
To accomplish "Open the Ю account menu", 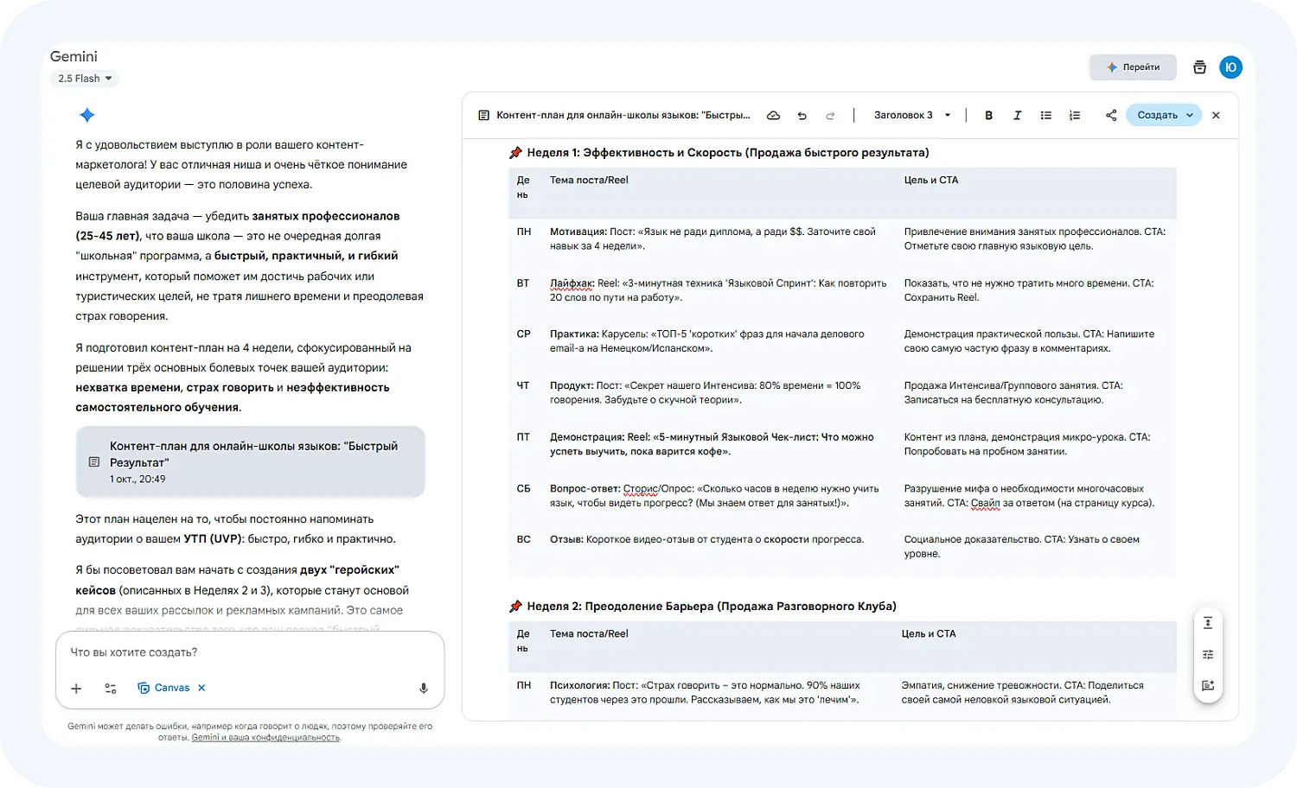I will pos(1230,67).
